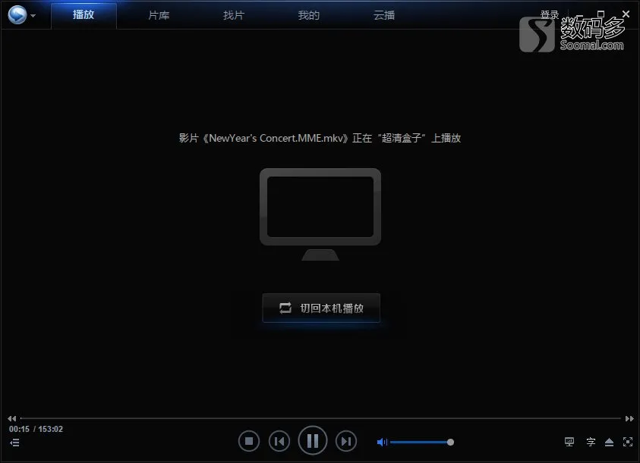Screen dimensions: 640x463
Task: Click 切回本机播放 button
Action: pos(321,308)
